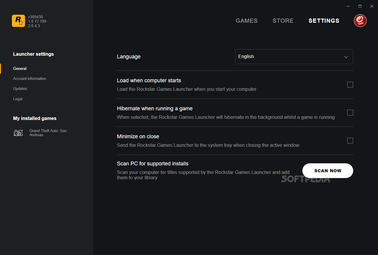Screen dimensions: 378x255
Task: Open the Legal settings section
Action: tap(18, 99)
